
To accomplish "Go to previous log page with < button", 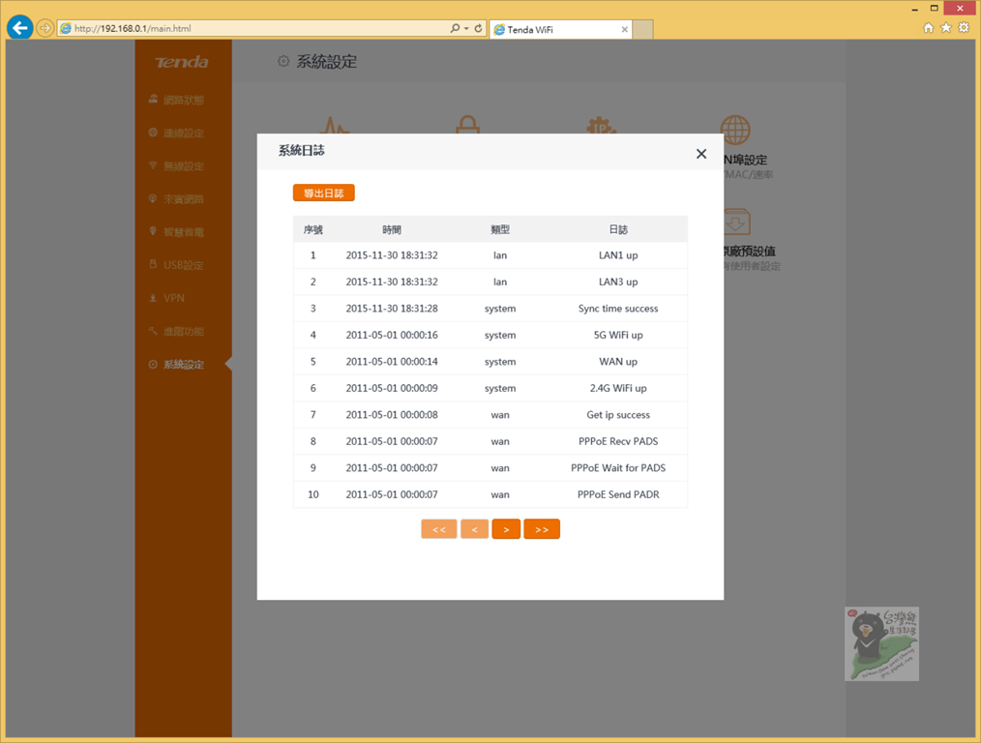I will coord(474,529).
